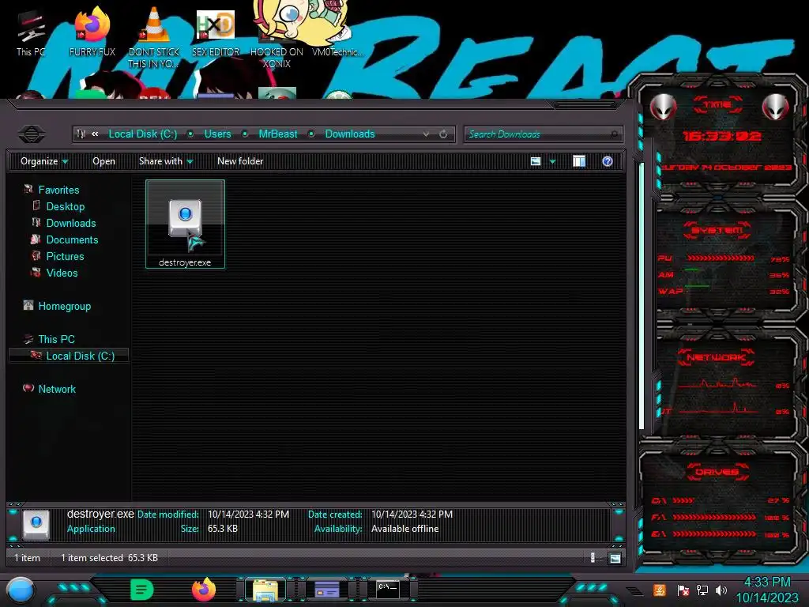Open Downloads in the sidebar
Image resolution: width=809 pixels, height=607 pixels.
coord(70,223)
